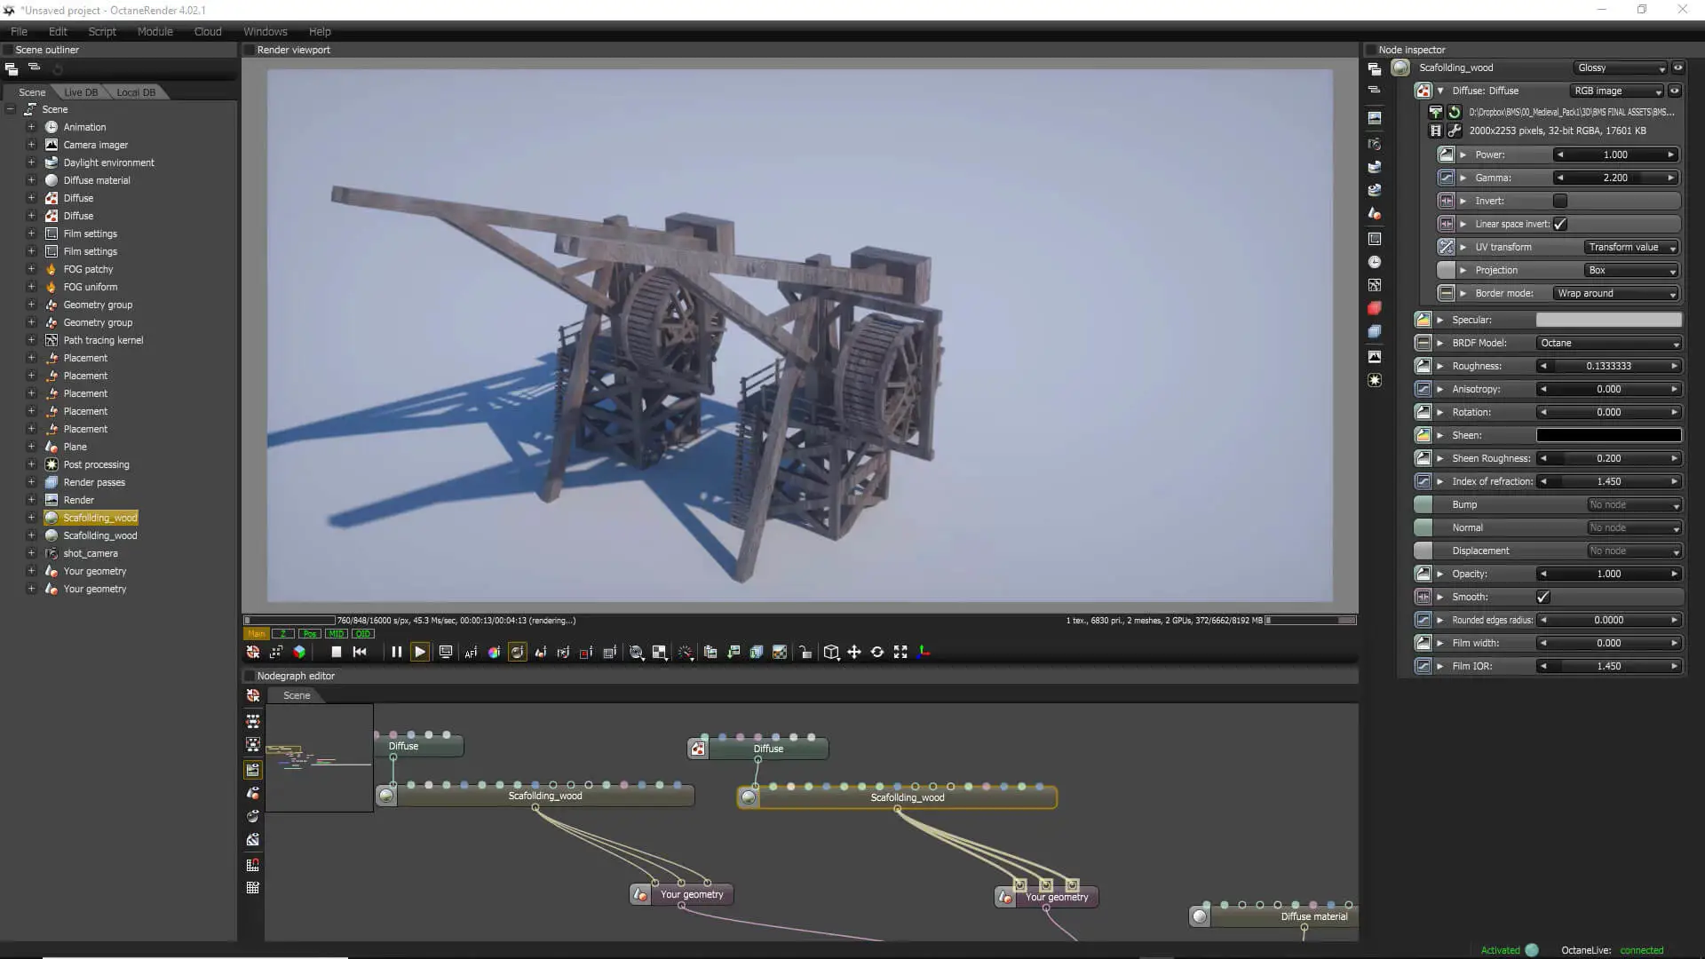Click the Roughness value slider
1705x959 pixels.
tap(1609, 366)
